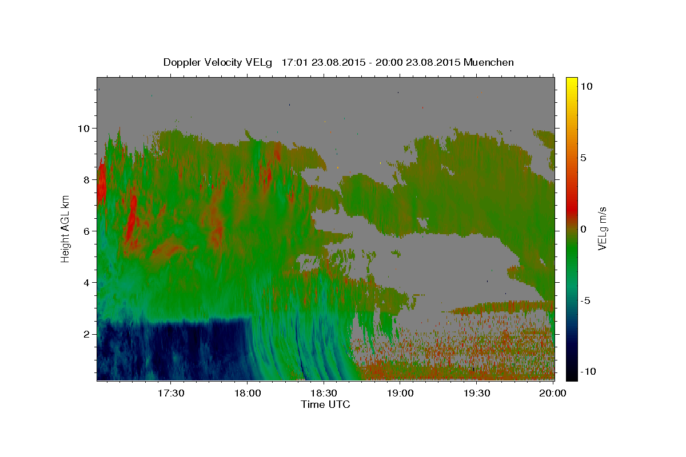Image resolution: width=686 pixels, height=457 pixels.
Task: Click the 18:00 time tick label
Action: [248, 393]
